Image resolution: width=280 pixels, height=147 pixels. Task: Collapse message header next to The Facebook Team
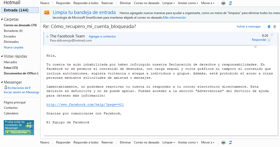[x=47, y=36]
